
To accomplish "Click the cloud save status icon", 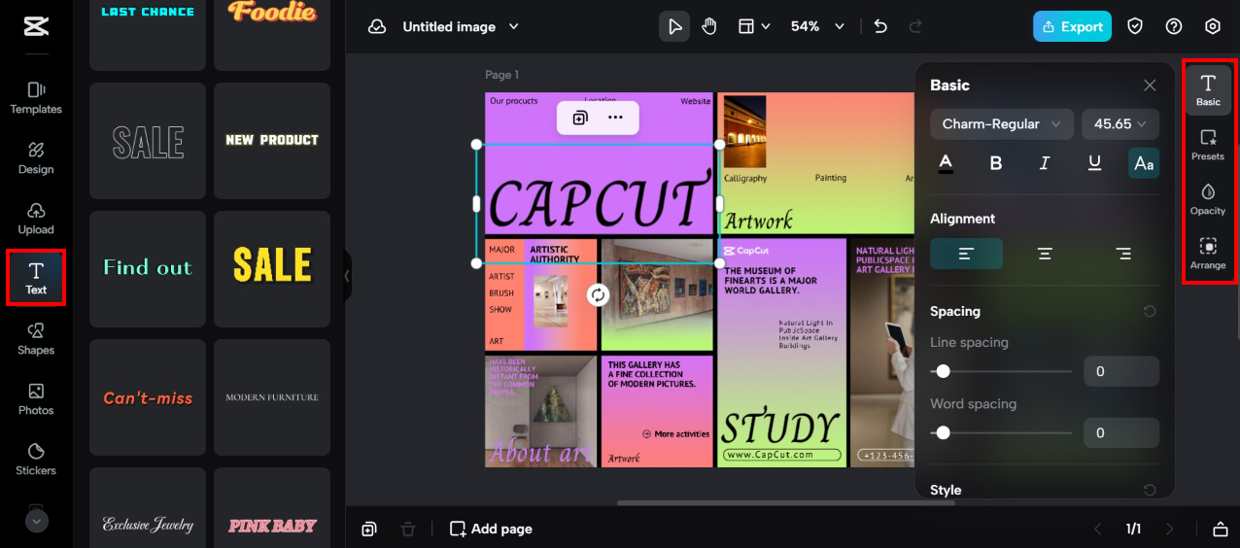I will click(377, 27).
